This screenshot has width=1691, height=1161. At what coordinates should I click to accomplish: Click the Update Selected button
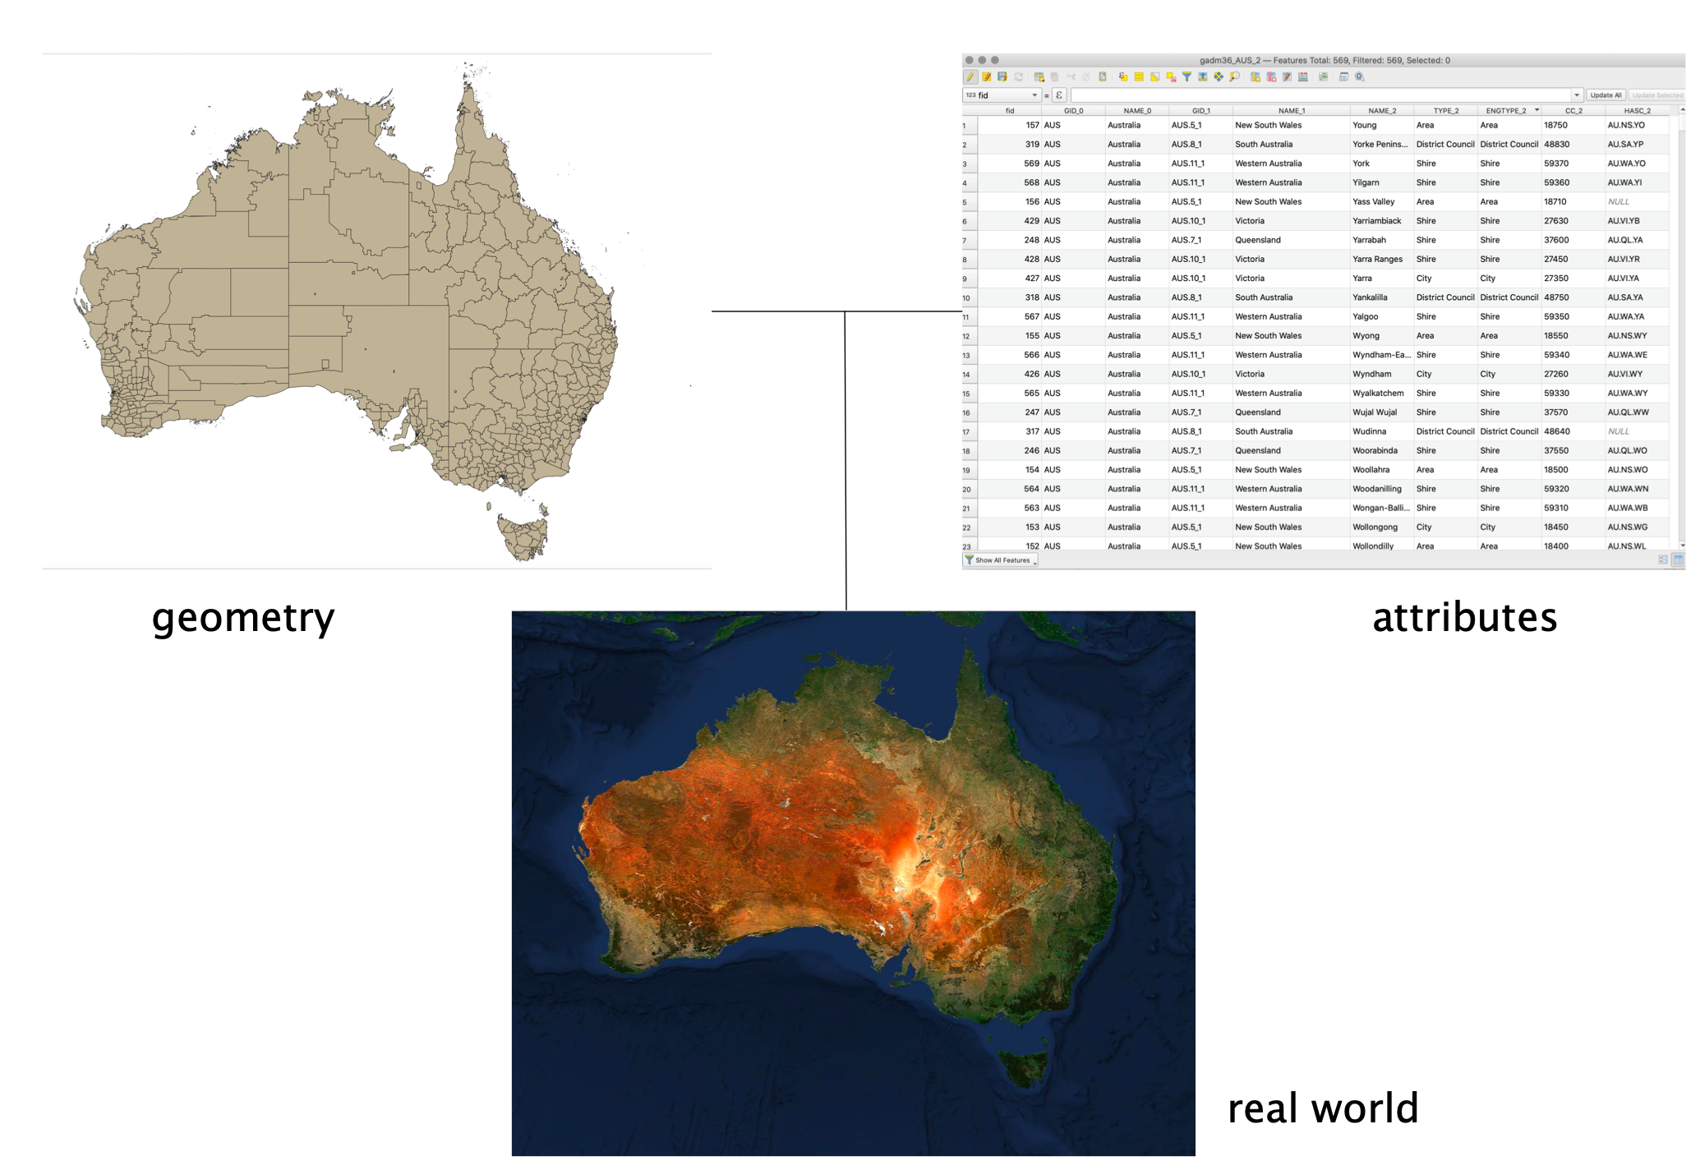click(1656, 95)
